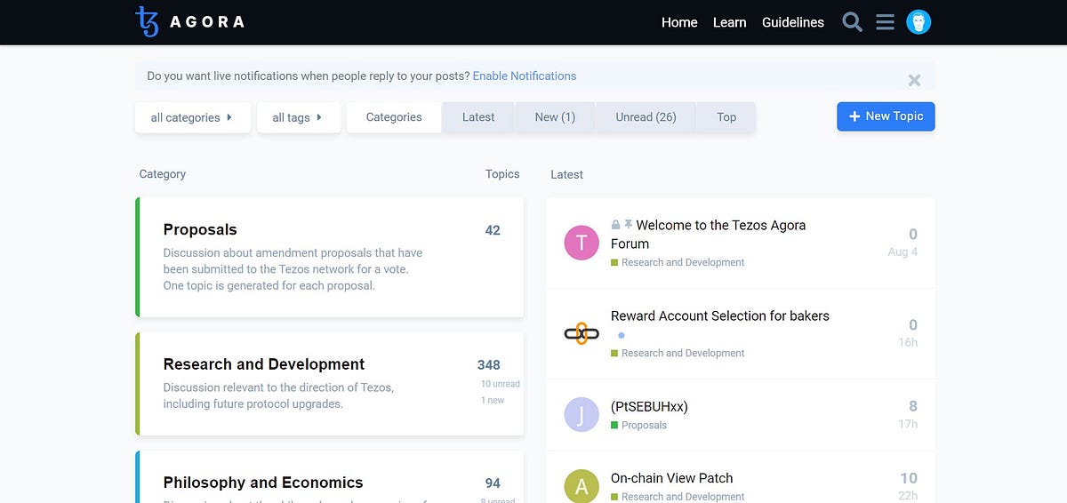1067x503 pixels.
Task: Open Reward Account Selection for bakers topic
Action: point(720,315)
